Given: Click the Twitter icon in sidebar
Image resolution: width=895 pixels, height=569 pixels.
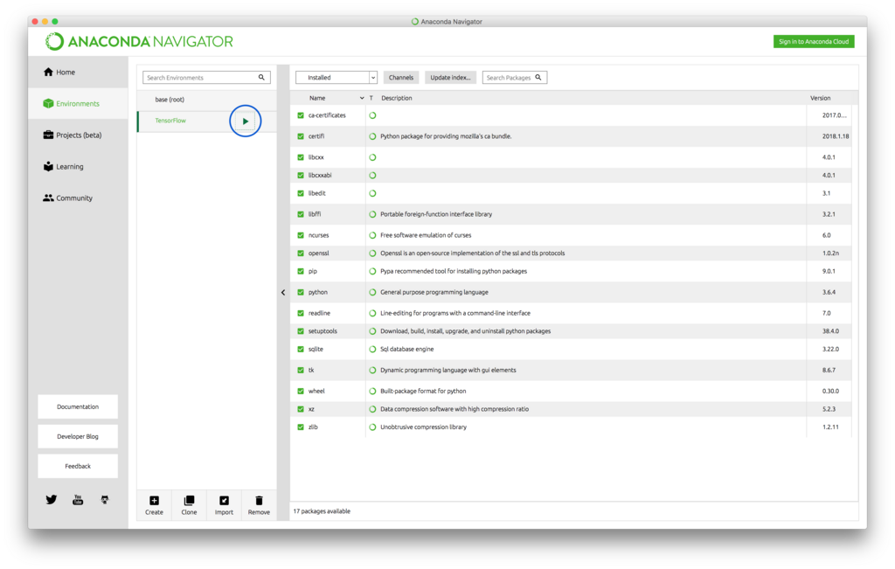Looking at the screenshot, I should point(52,500).
